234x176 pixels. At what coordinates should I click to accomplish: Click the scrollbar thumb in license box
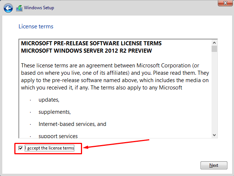point(214,49)
